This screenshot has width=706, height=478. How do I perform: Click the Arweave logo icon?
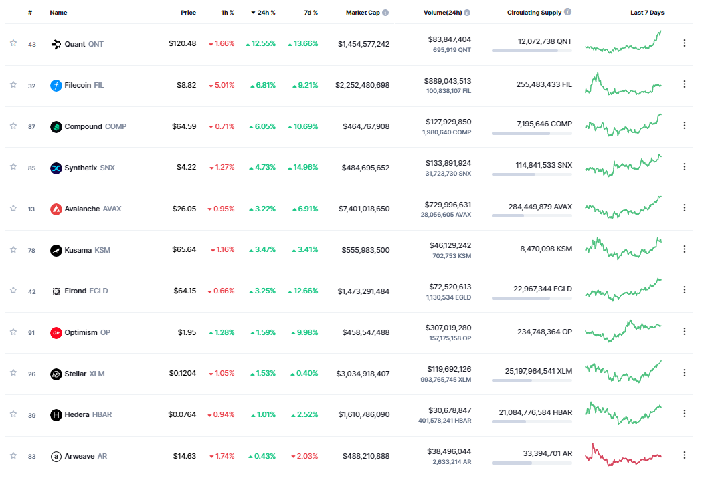(x=56, y=457)
